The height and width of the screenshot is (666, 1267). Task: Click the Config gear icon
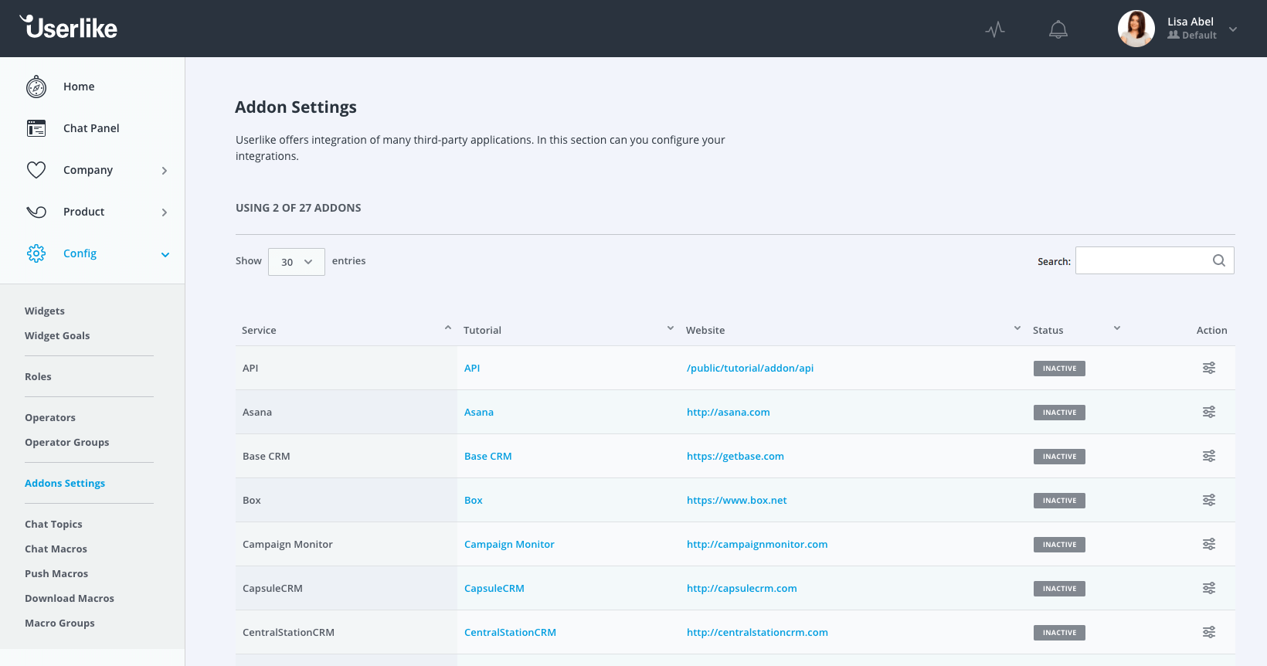pyautogui.click(x=36, y=253)
